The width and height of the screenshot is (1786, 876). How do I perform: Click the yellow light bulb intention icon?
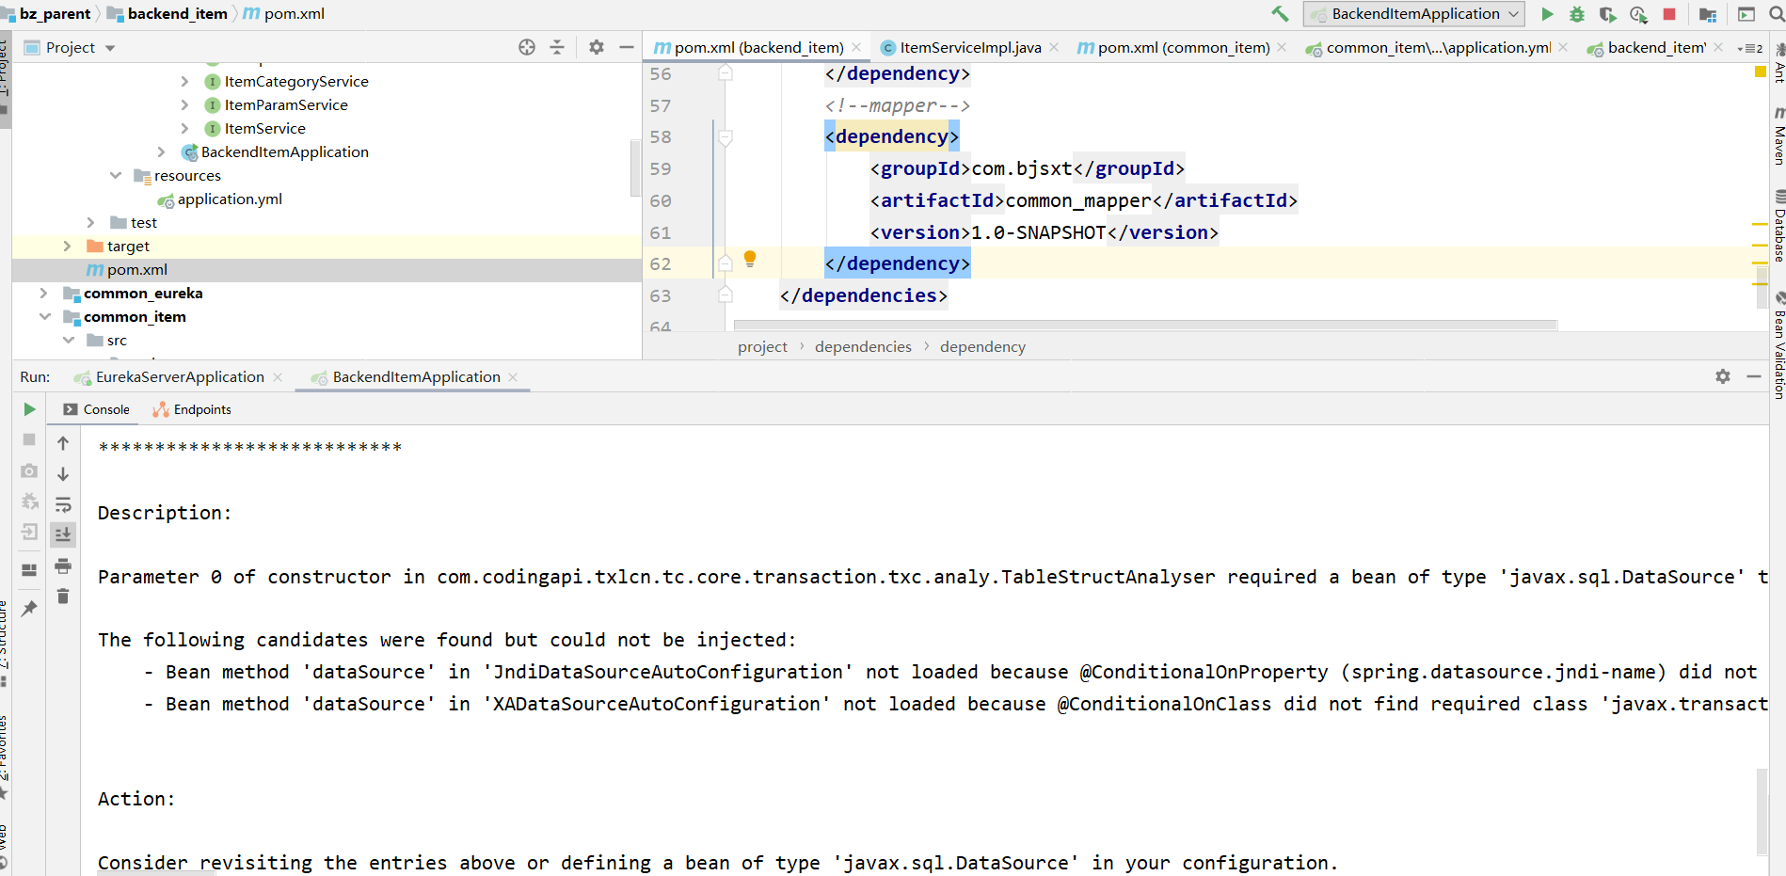(750, 259)
